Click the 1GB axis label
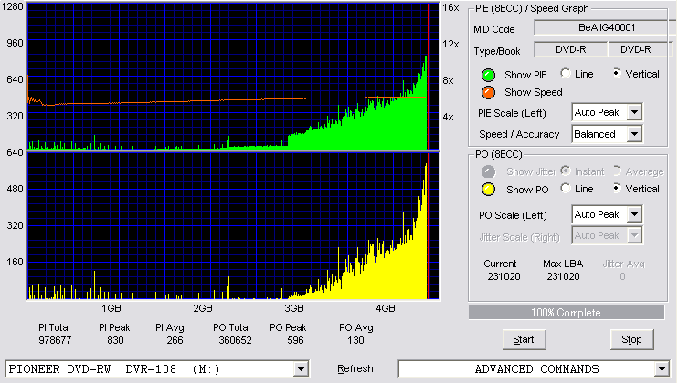Image resolution: width=678 pixels, height=383 pixels. [x=111, y=309]
